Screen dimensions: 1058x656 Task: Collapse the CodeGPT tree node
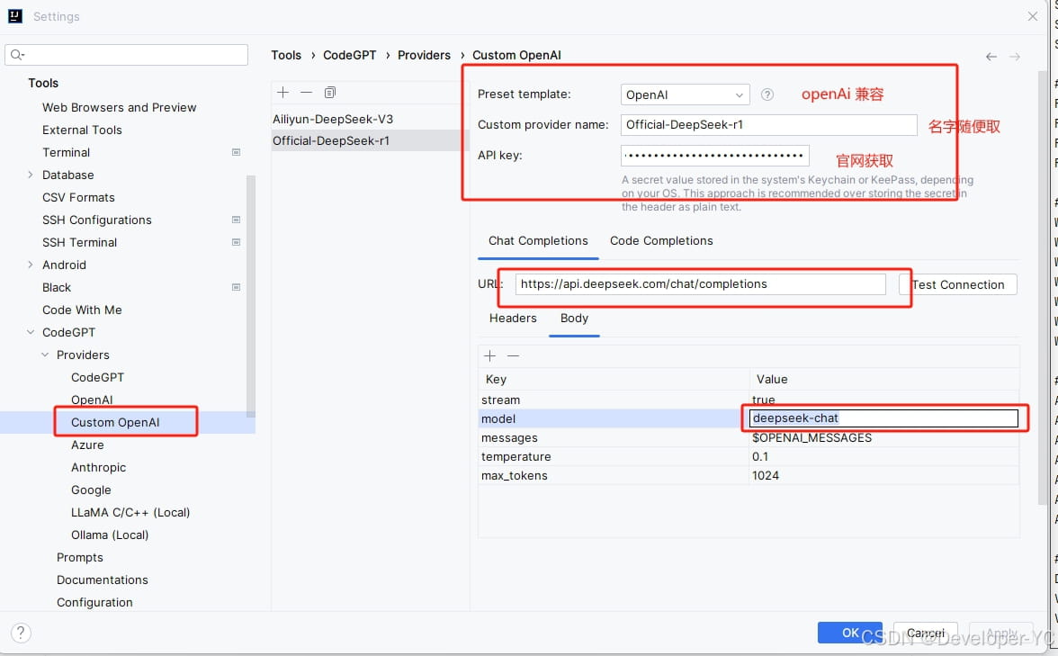[31, 332]
